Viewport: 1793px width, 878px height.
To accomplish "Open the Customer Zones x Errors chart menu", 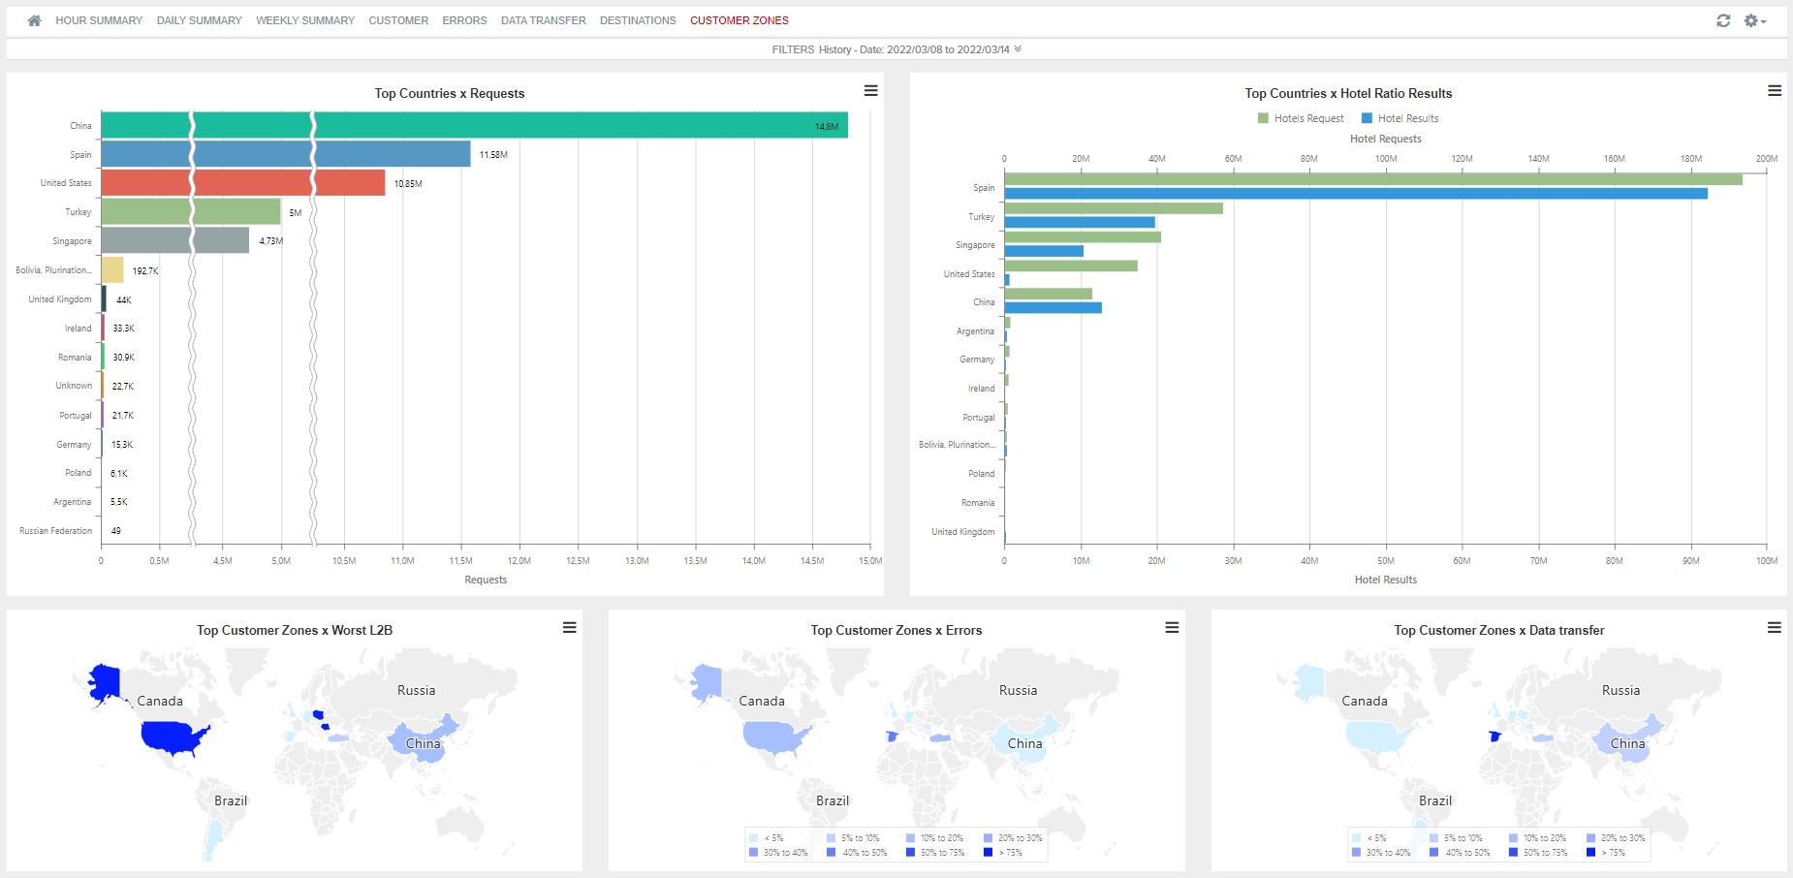I will click(1172, 628).
